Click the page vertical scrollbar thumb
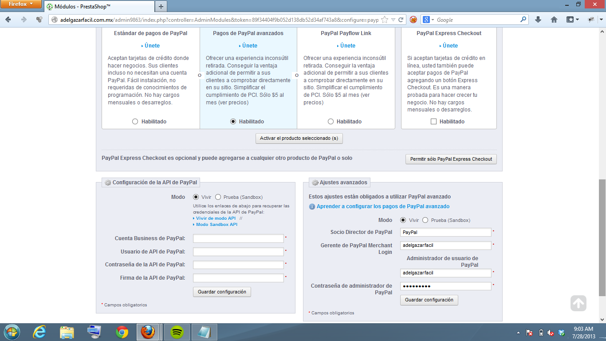Viewport: 606px width, 341px height. click(x=602, y=238)
